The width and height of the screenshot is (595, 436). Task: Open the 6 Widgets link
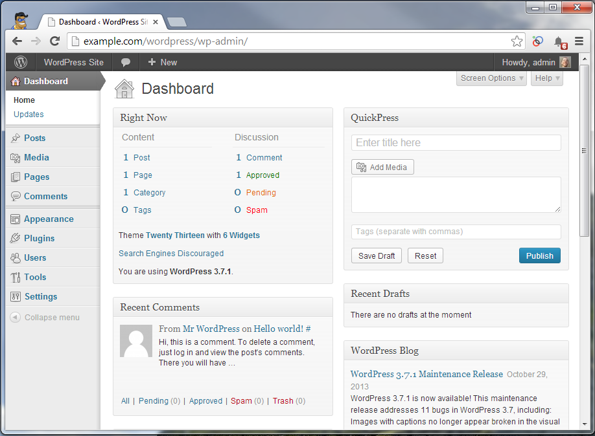click(x=241, y=235)
